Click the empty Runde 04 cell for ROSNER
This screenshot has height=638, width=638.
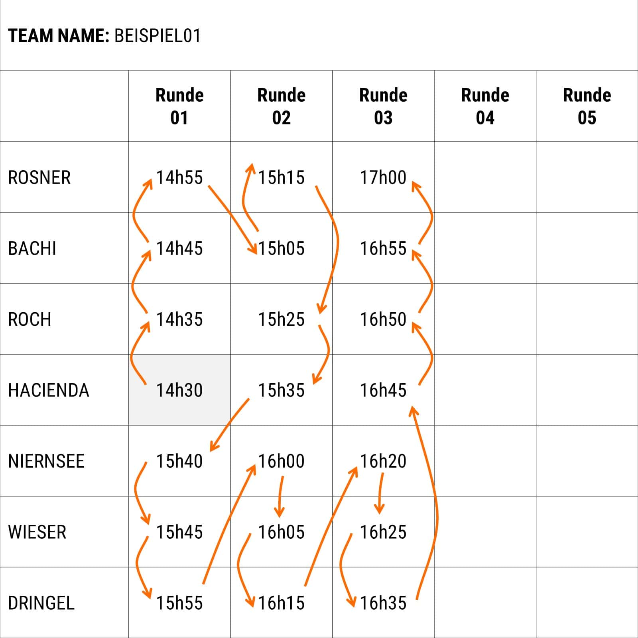(485, 177)
